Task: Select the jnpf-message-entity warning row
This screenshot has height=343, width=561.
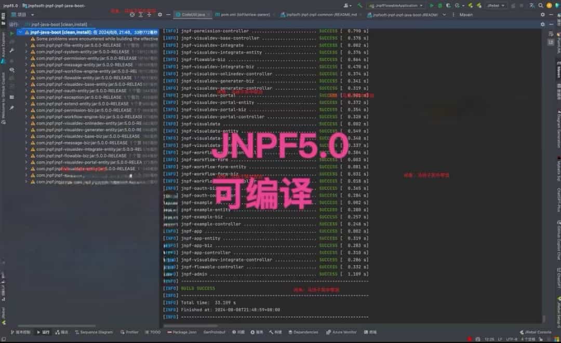Action: pyautogui.click(x=92, y=65)
